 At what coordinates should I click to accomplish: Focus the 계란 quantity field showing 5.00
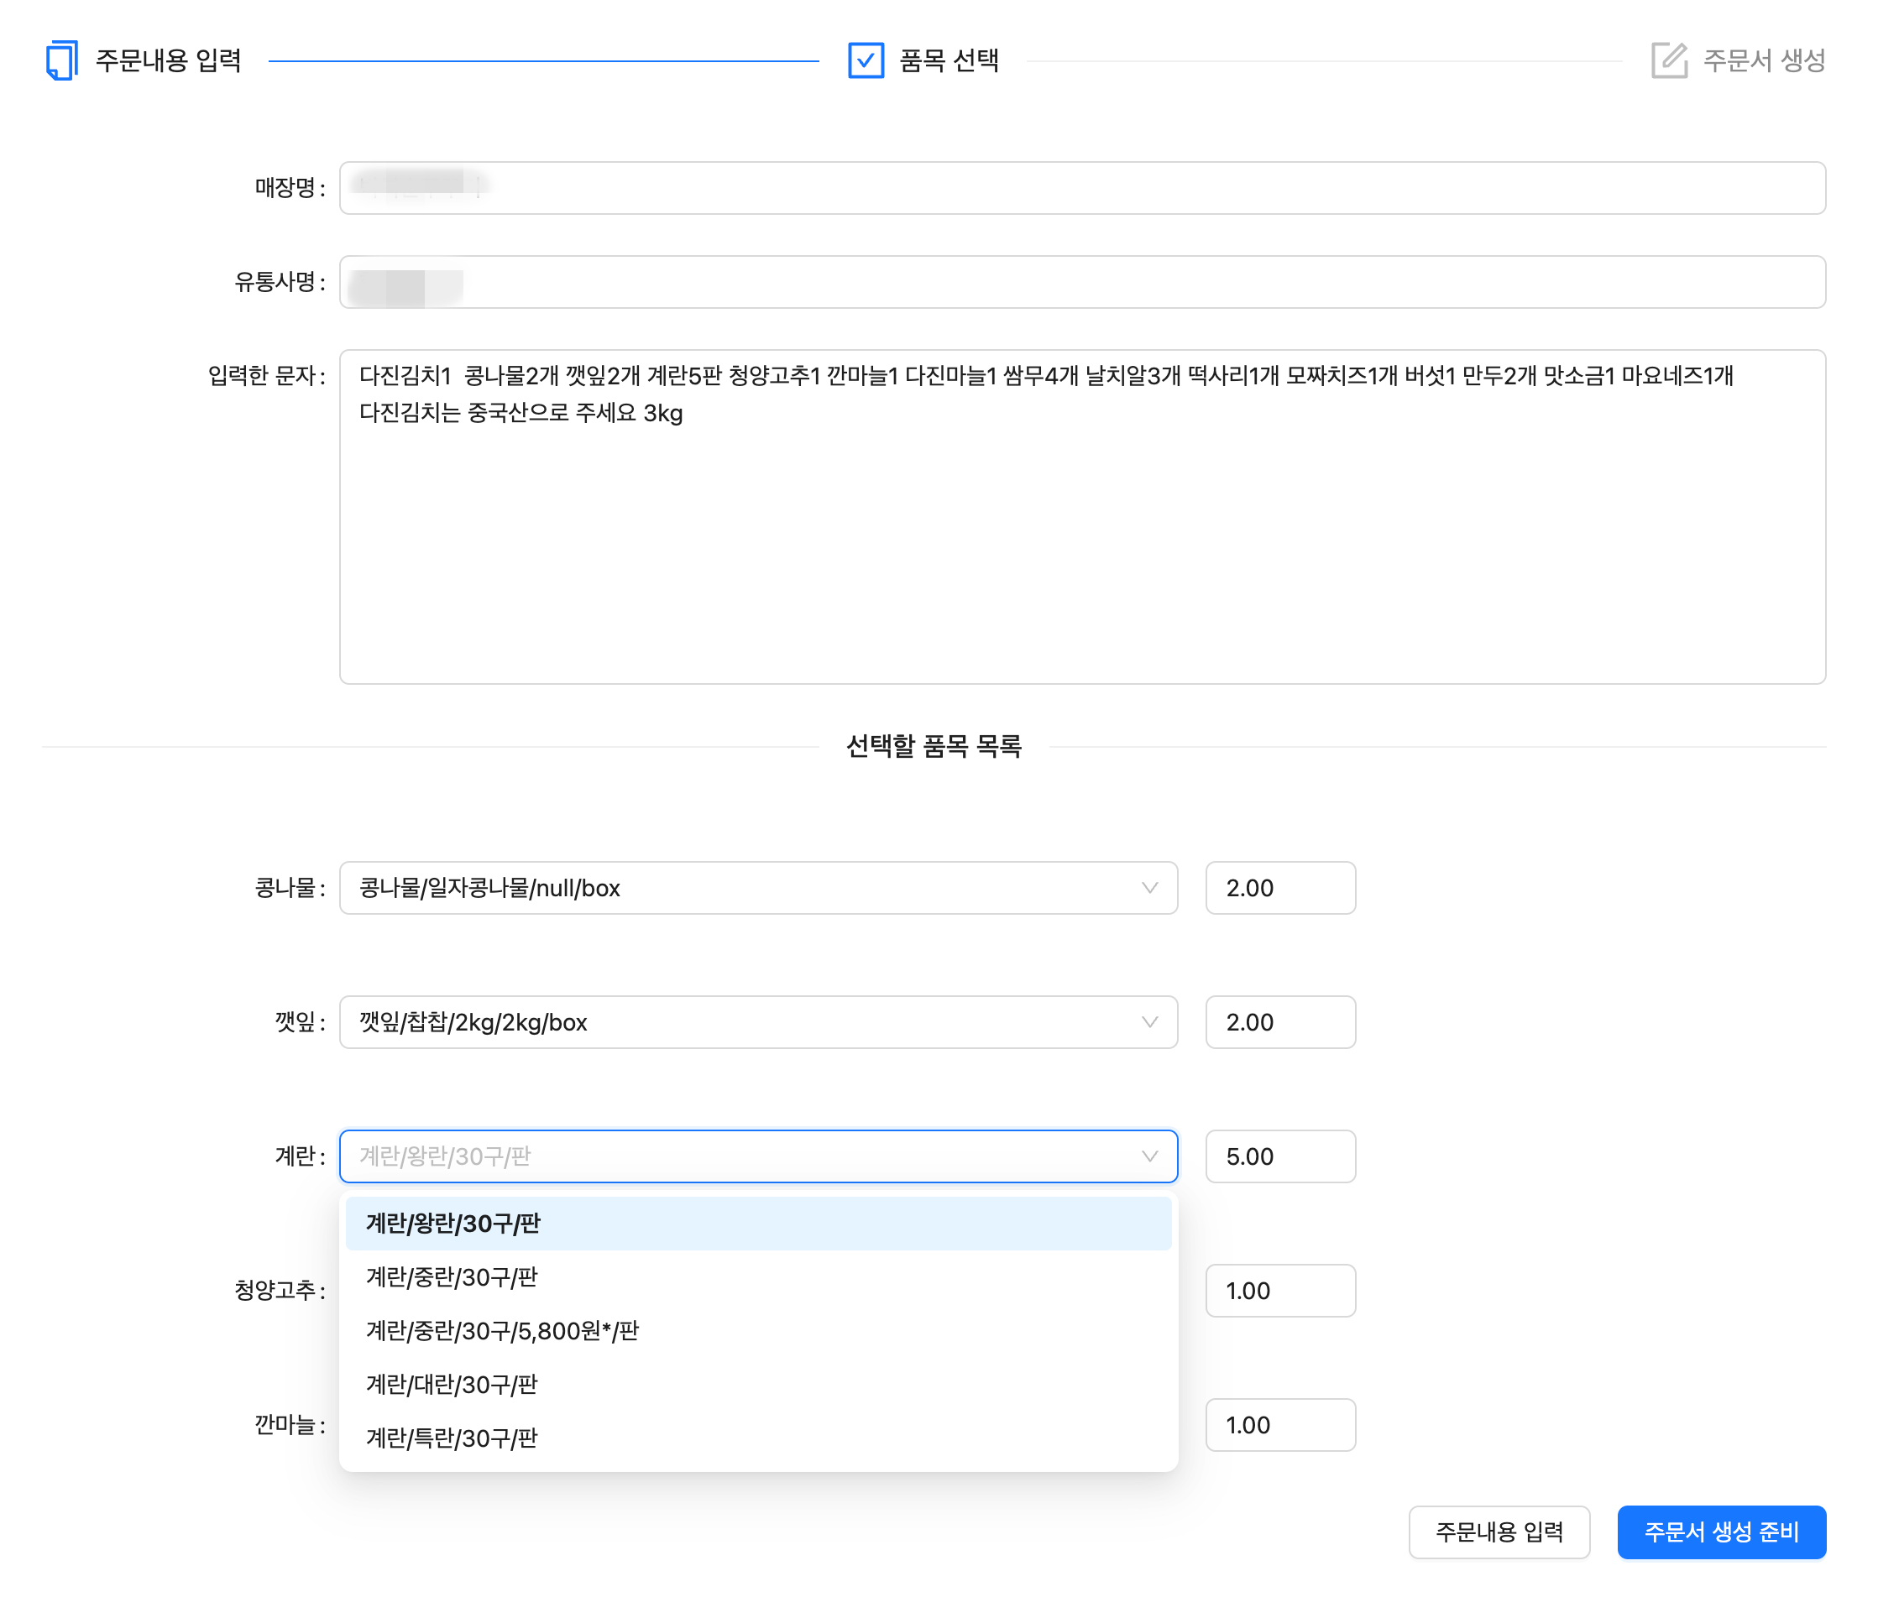coord(1280,1156)
